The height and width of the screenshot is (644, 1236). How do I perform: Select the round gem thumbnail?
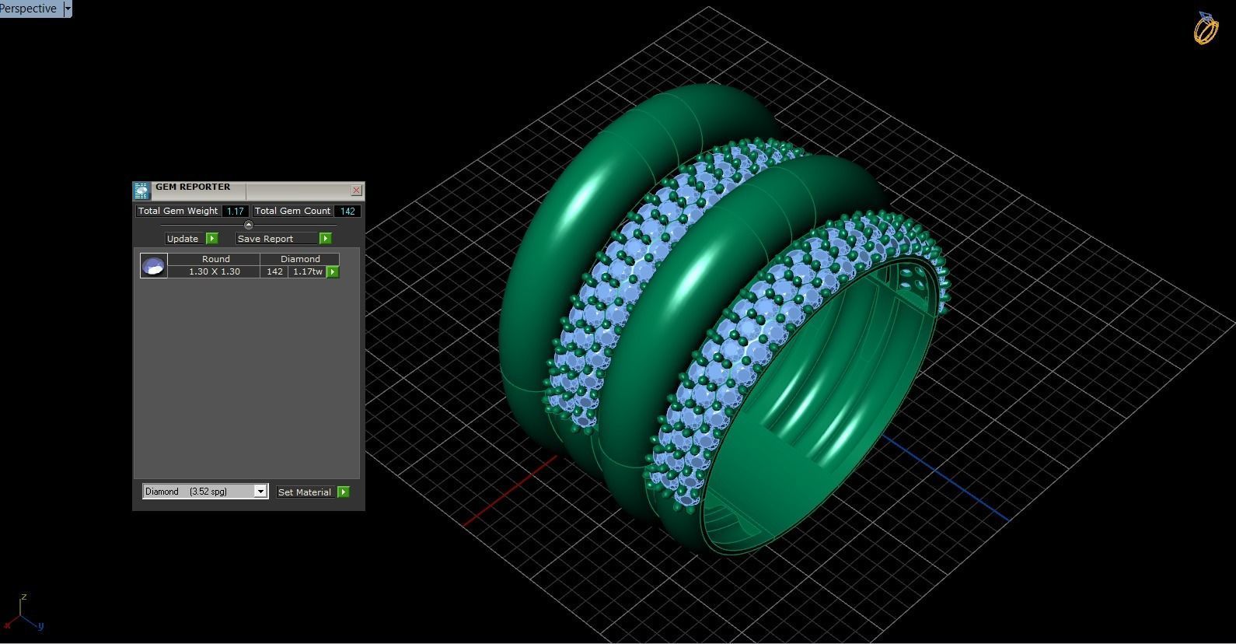(153, 265)
